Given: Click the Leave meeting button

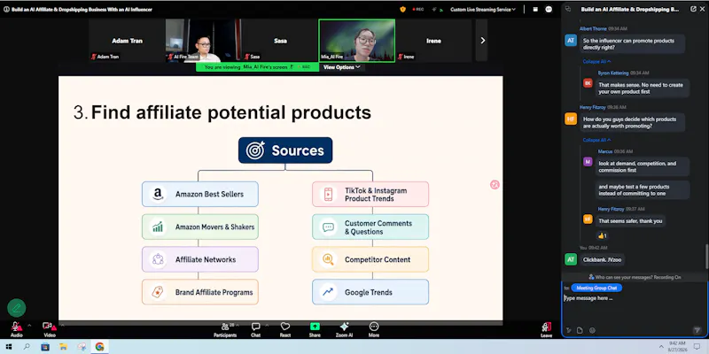Looking at the screenshot, I should click(546, 329).
